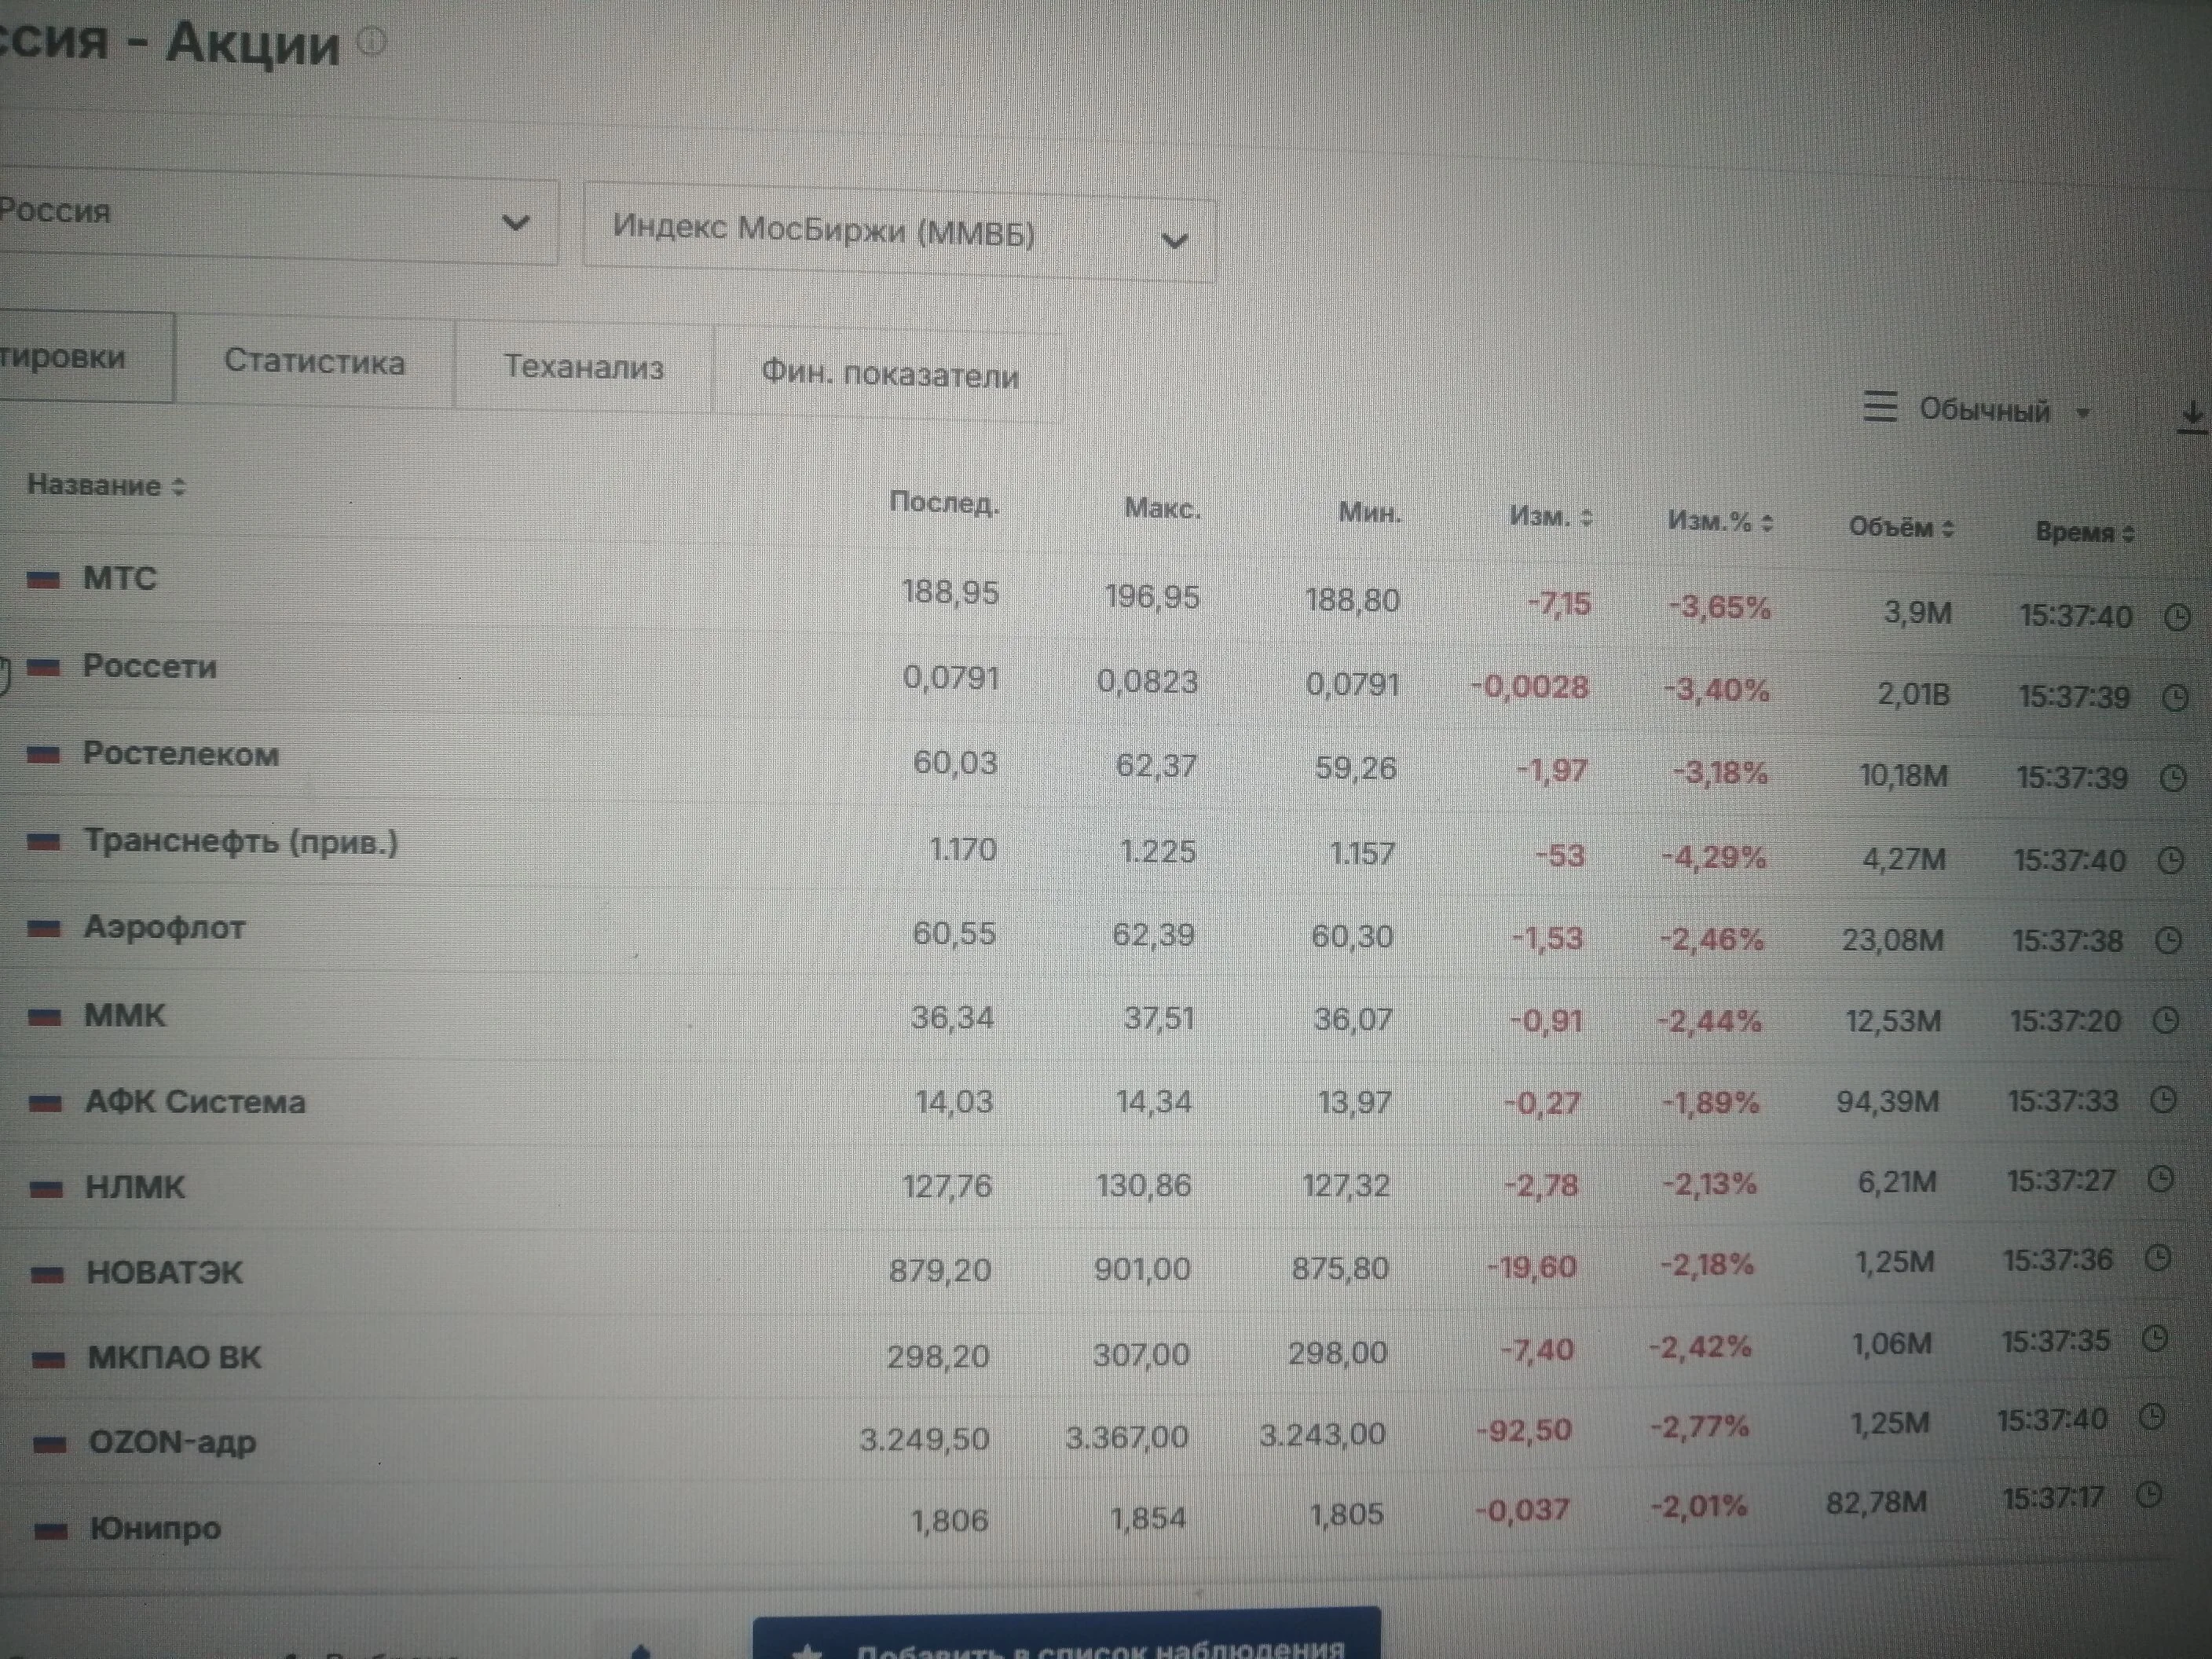
Task: Click the clock icon in МКПАО ВК row
Action: (x=2156, y=1339)
